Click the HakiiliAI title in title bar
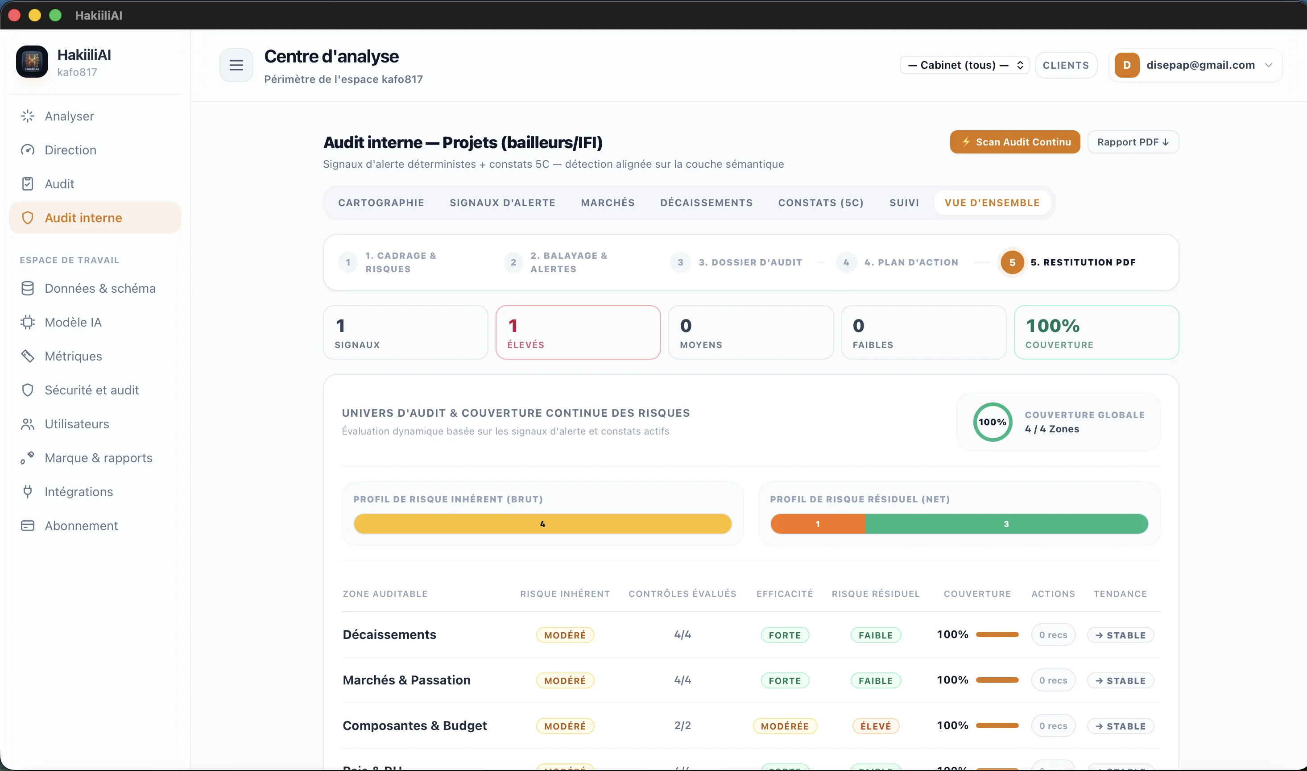This screenshot has height=771, width=1307. coord(99,15)
